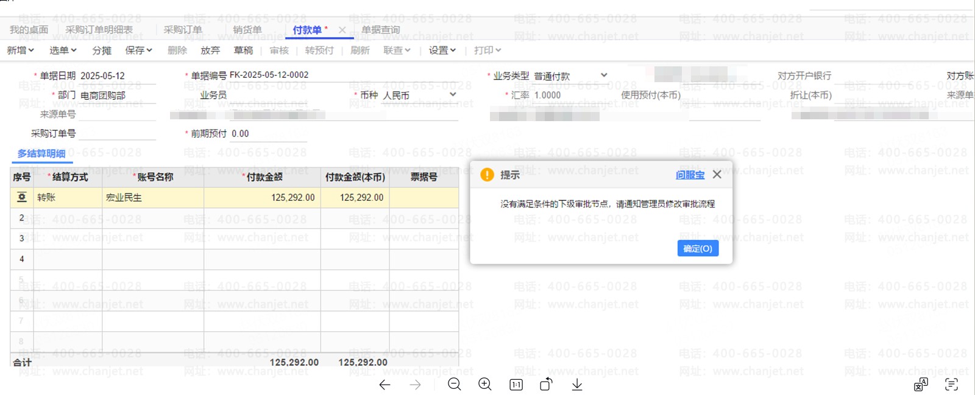Expand the 新增 dropdown menu
Viewport: 975px width, 395px height.
pos(20,51)
